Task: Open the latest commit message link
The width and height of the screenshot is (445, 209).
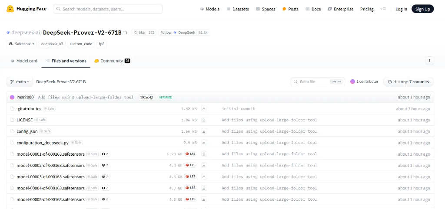Action: [x=86, y=97]
